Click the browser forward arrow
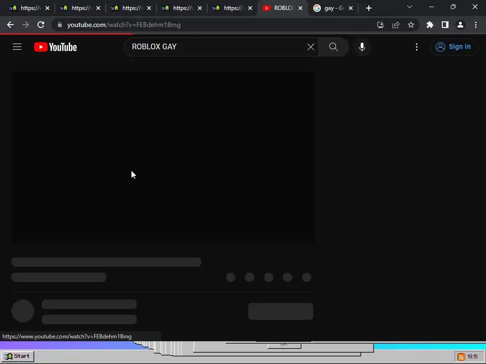486x364 pixels. coord(26,25)
